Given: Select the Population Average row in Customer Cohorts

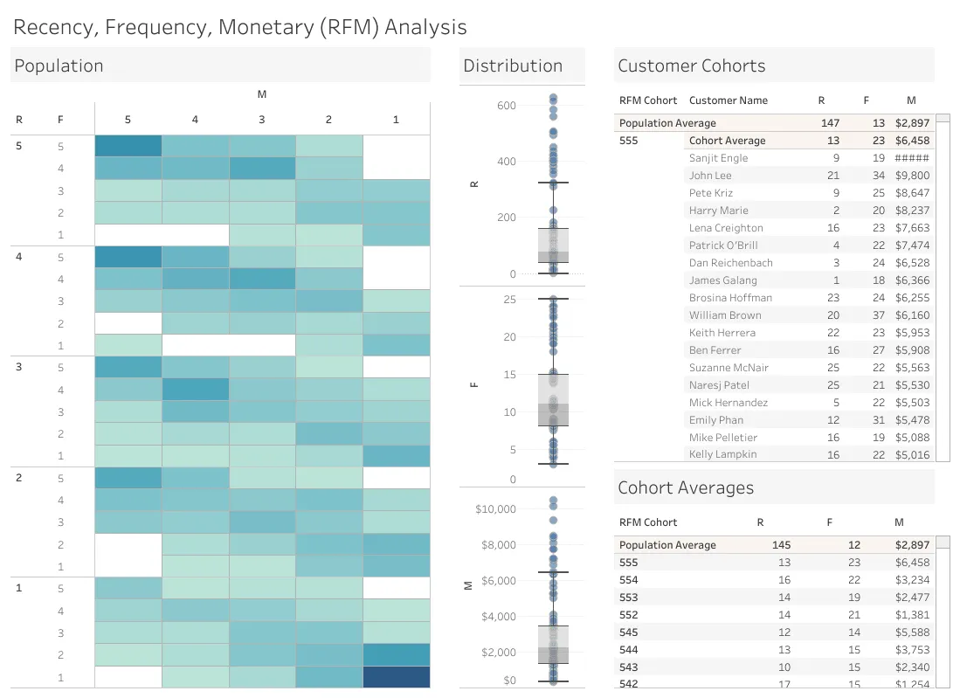Looking at the screenshot, I should [x=774, y=122].
